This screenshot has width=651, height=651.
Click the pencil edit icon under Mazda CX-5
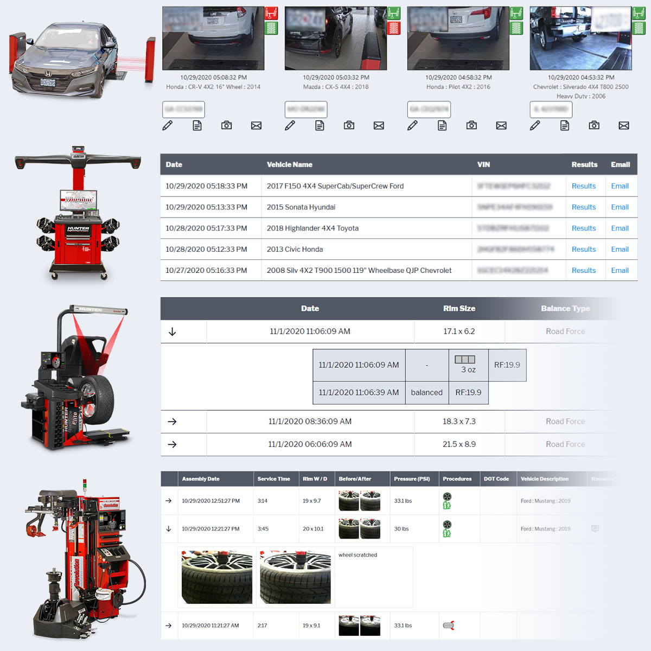point(290,125)
